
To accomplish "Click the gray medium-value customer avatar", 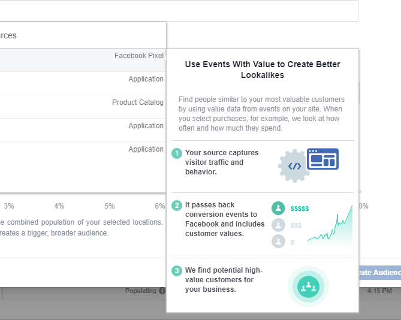I will pyautogui.click(x=278, y=225).
